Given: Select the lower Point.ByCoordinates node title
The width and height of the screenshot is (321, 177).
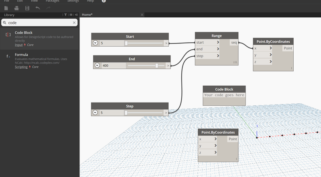Looking at the screenshot, I should point(218,132).
